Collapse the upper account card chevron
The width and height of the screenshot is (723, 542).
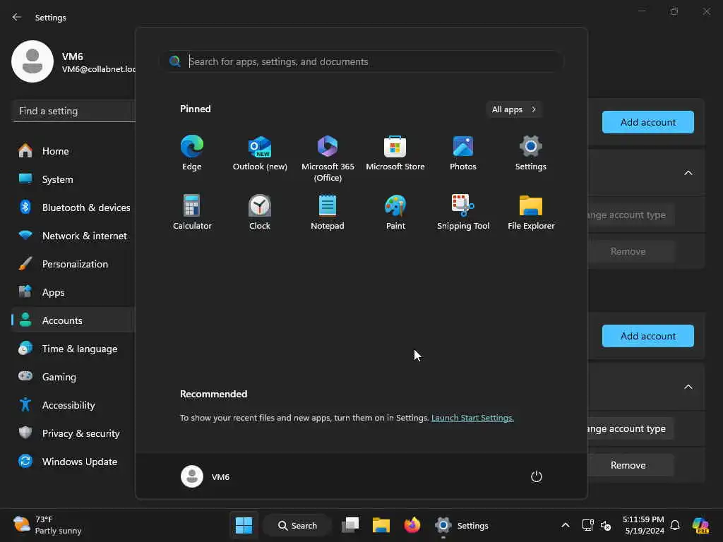click(688, 173)
